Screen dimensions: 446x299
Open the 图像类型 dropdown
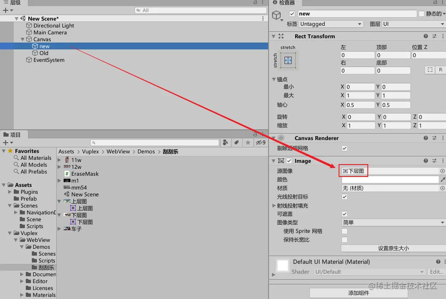(394, 223)
